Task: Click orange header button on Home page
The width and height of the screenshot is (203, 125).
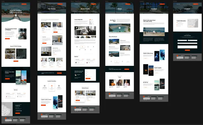Action: coord(24,4)
